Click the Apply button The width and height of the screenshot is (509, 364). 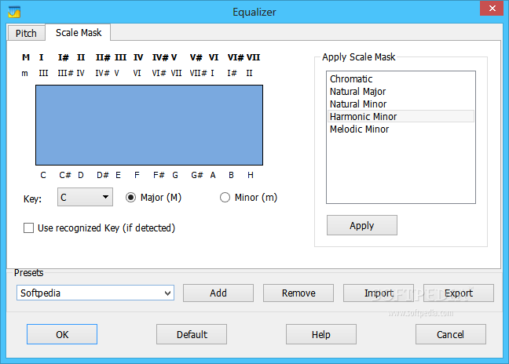click(x=361, y=225)
